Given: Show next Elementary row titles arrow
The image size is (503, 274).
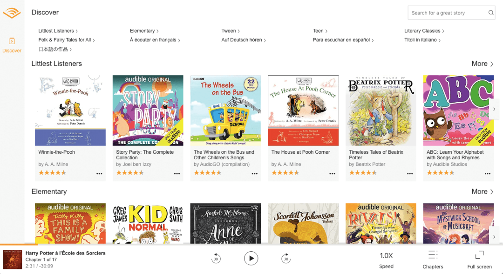Looking at the screenshot, I should click(x=494, y=236).
